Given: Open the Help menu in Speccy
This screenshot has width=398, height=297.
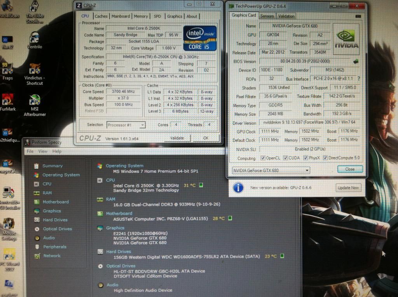Looking at the screenshot, I should [57, 151].
